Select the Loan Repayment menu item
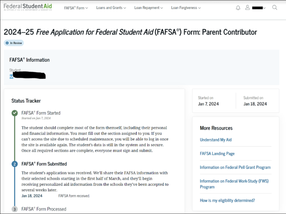Image resolution: width=286 pixels, height=214 pixels. click(148, 8)
